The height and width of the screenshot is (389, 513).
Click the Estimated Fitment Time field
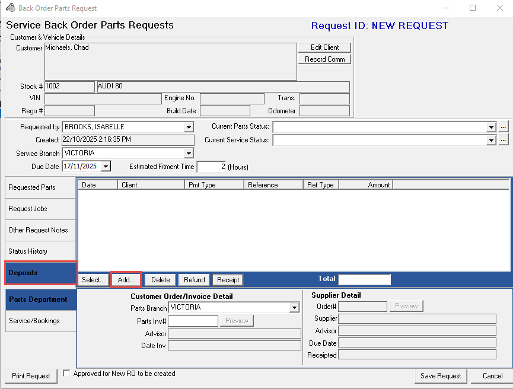(x=211, y=167)
